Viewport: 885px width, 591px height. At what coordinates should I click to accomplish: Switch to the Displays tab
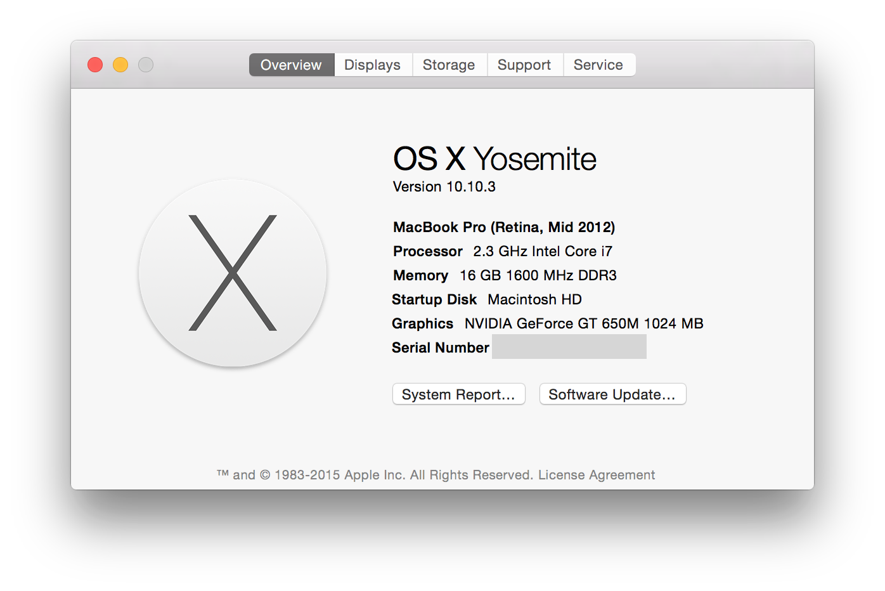coord(373,65)
